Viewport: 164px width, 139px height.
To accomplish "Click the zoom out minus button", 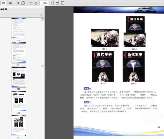I will [30, 3].
